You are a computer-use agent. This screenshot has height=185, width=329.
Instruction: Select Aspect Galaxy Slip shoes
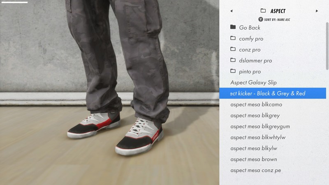pos(253,82)
